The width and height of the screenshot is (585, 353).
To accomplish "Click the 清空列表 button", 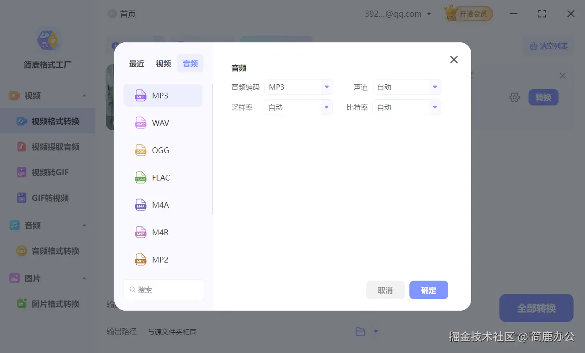I will (549, 46).
